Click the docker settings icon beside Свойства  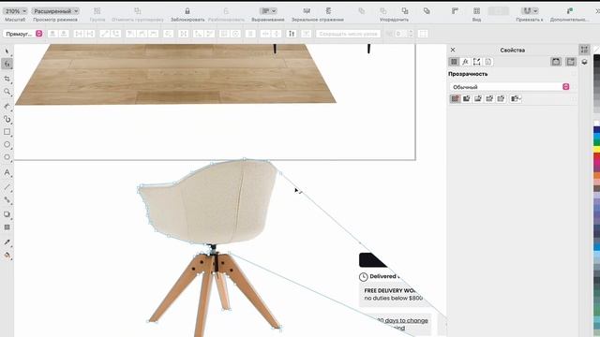pyautogui.click(x=584, y=50)
